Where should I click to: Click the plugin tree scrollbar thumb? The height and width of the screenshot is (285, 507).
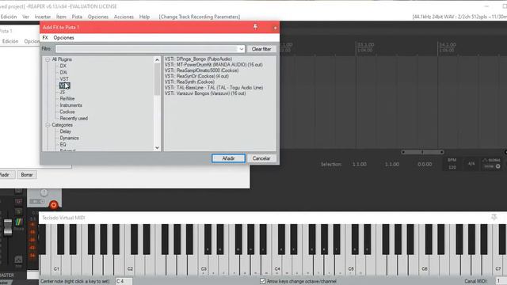click(157, 79)
